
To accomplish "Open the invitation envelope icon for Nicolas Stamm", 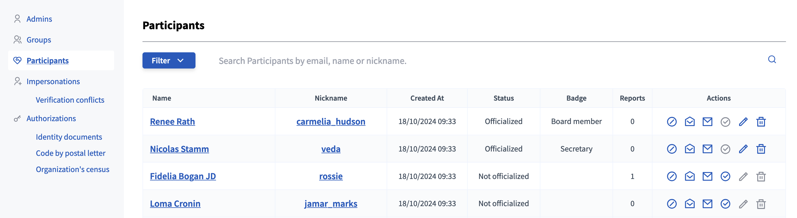I will pyautogui.click(x=689, y=149).
